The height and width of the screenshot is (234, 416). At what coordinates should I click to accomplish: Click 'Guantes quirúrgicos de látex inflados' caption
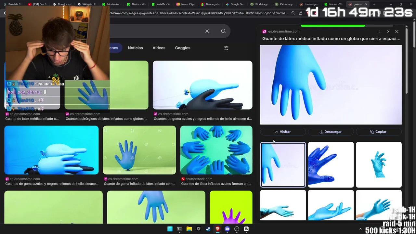coord(106,119)
